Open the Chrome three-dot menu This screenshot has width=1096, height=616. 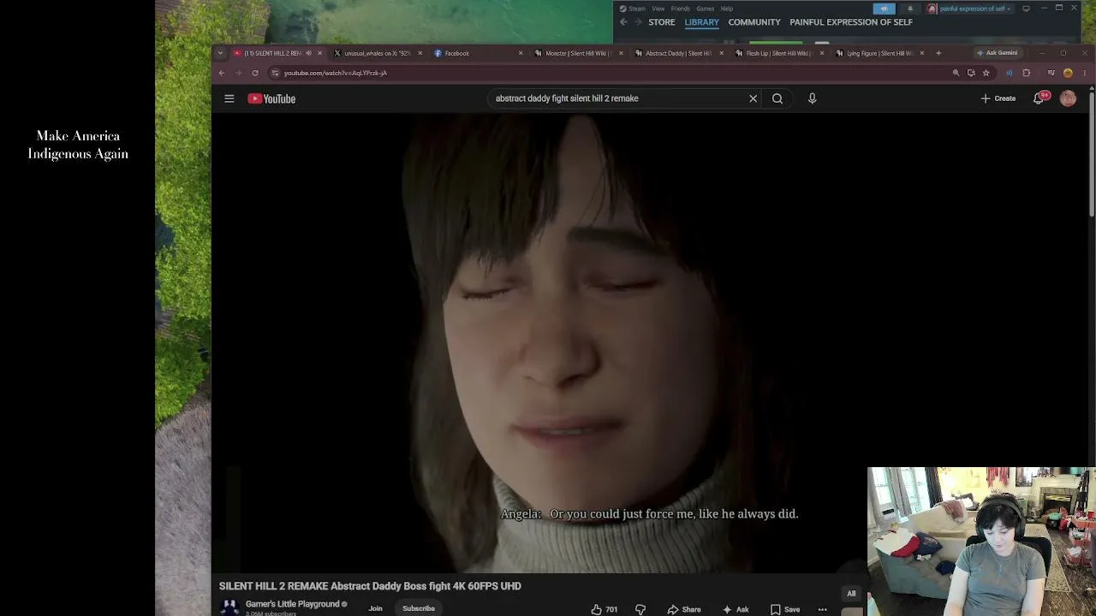click(1085, 73)
